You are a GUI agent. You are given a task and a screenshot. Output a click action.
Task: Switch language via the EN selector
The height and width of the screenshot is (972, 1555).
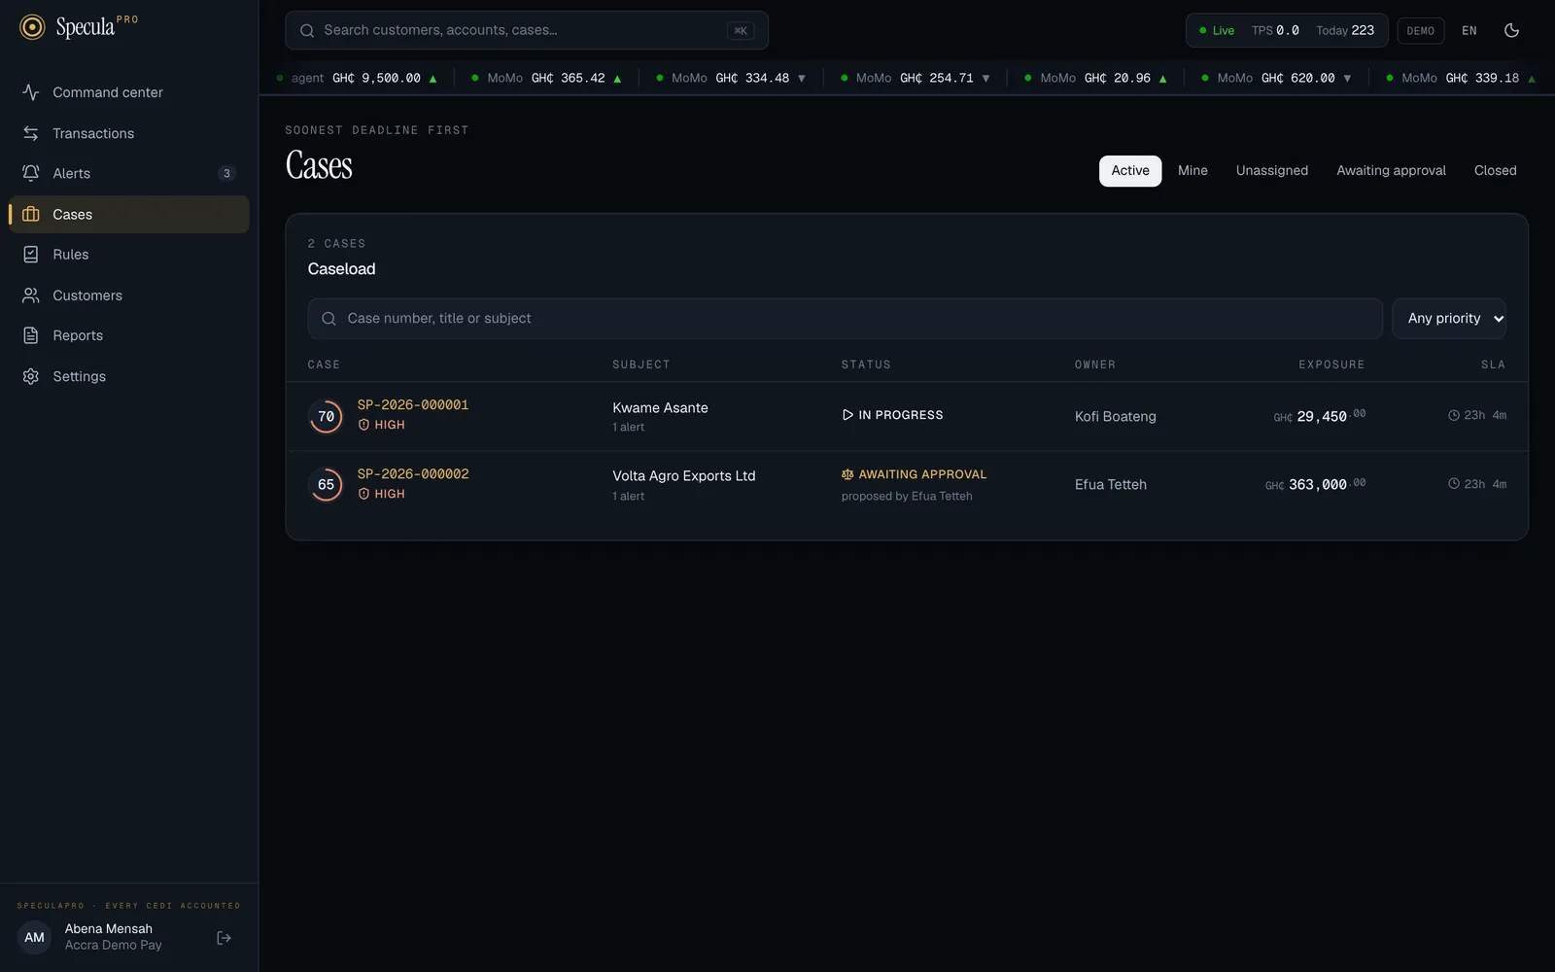(x=1469, y=31)
